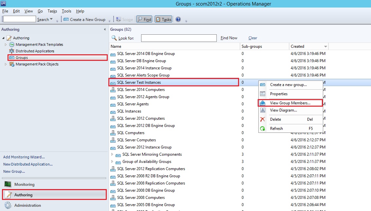371x211 pixels.
Task: Select SQL Server 2012 Replication Computers row
Action: (x=151, y=169)
